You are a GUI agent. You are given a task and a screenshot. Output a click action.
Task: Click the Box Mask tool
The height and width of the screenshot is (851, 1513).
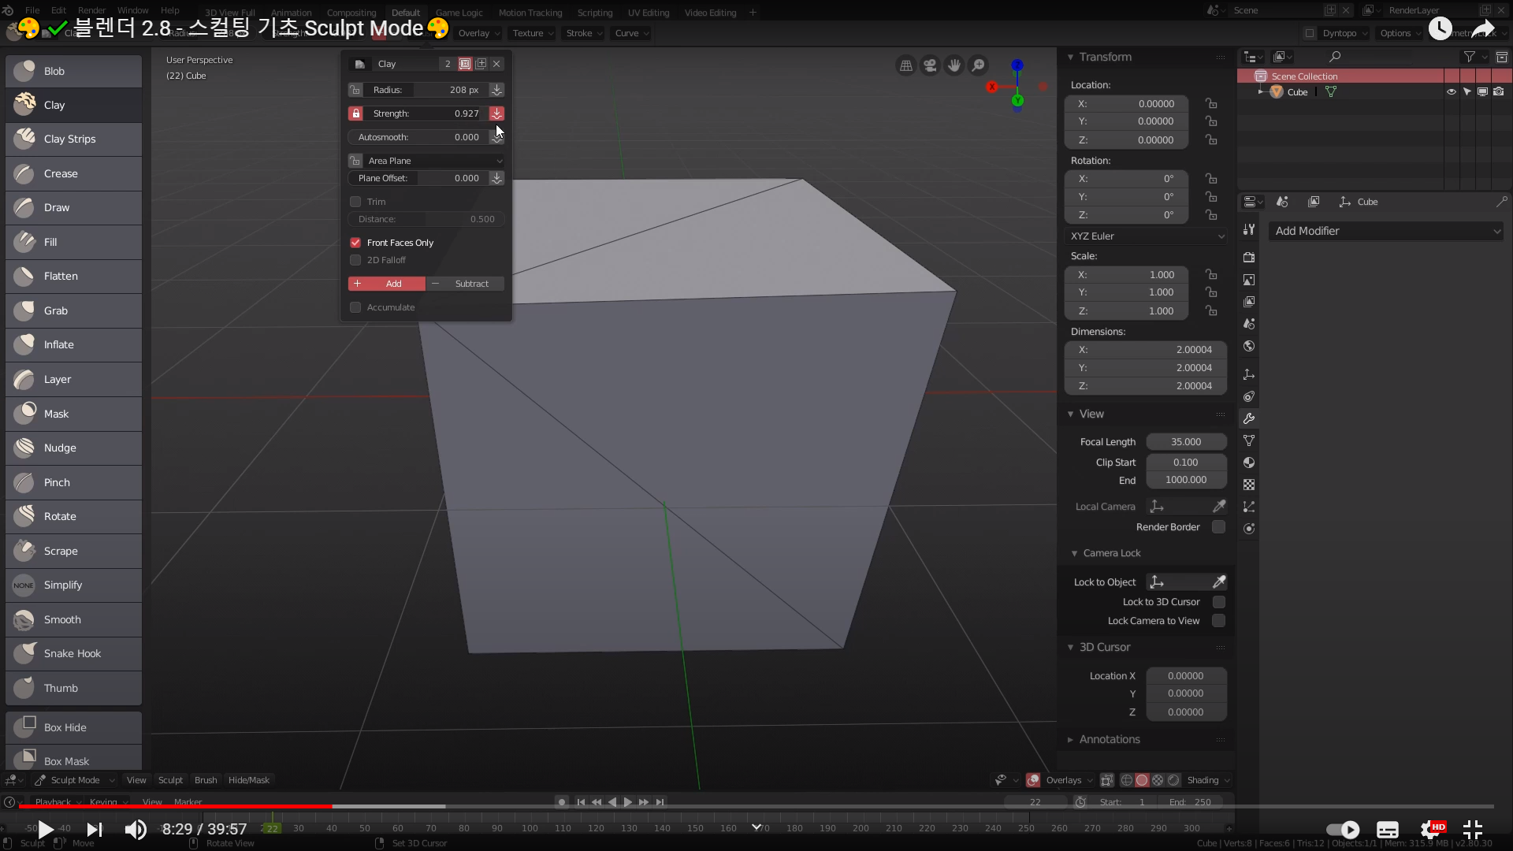click(x=72, y=760)
